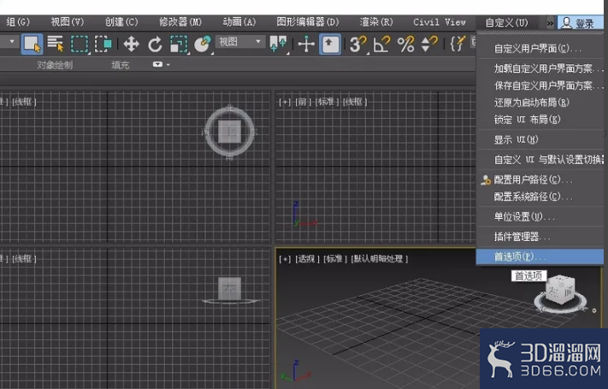
Task: Open the [默认明暗处理] shading menu
Action: coord(379,259)
